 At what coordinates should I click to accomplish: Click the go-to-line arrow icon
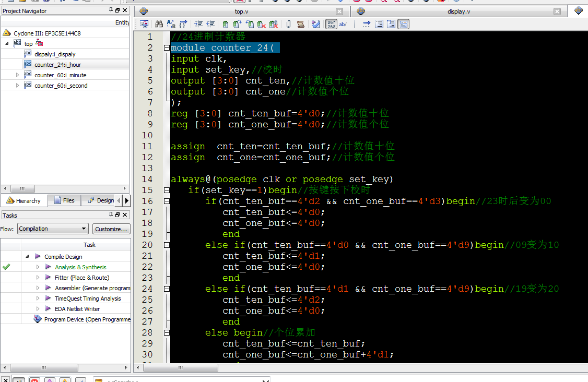pos(367,25)
